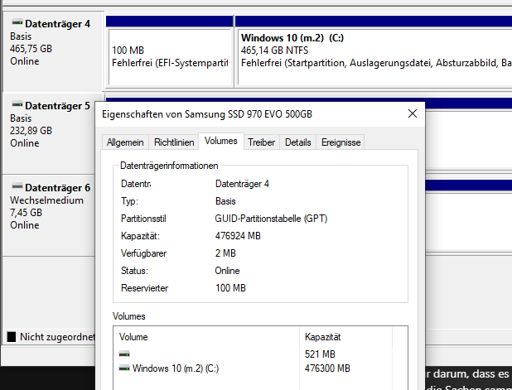Click the Volume column header
Viewport: 512px width, 390px height.
[x=206, y=337]
